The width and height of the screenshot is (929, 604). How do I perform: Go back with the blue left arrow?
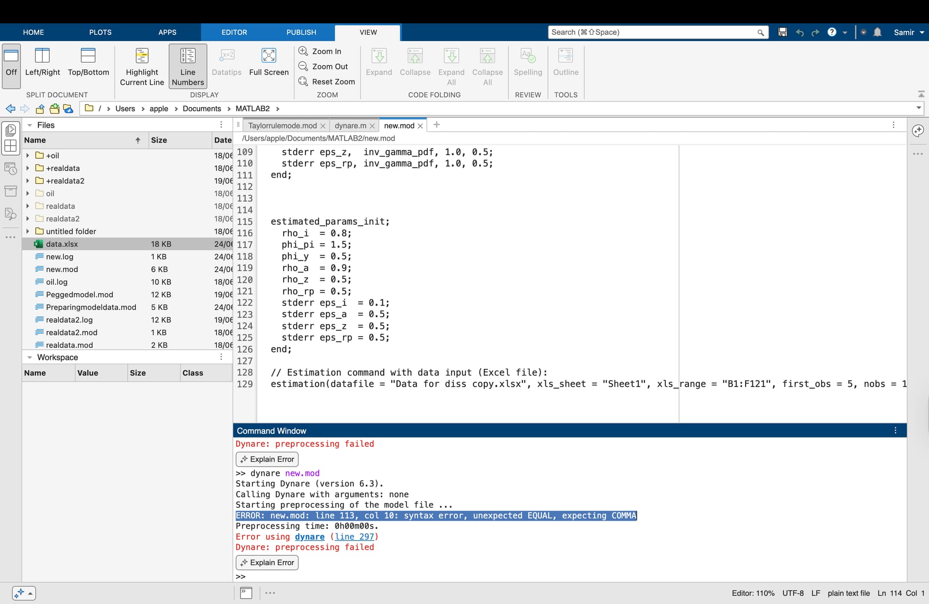click(10, 108)
